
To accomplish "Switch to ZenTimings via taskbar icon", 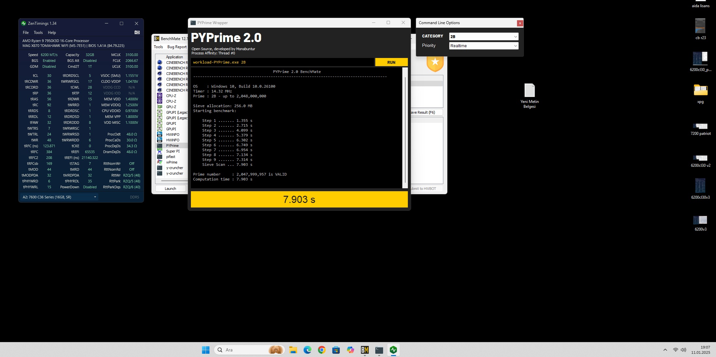I will 394,350.
